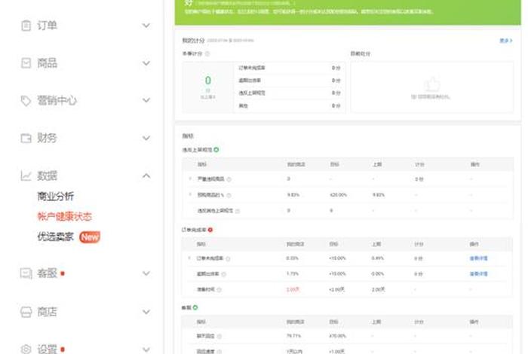Image resolution: width=528 pixels, height=354 pixels.
Task: Open 查看详情 for 订单未完成率 row
Action: [x=478, y=258]
